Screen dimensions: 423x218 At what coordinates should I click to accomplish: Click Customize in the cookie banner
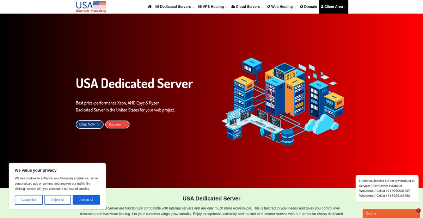pos(29,200)
